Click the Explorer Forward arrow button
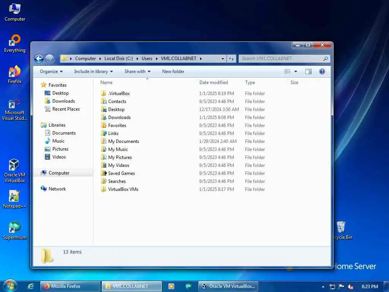The height and width of the screenshot is (292, 389). pos(50,59)
